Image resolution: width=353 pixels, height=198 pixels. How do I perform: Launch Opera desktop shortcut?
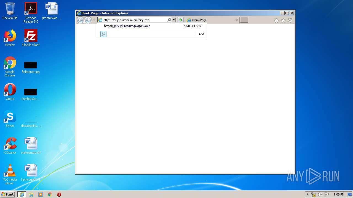[10, 92]
